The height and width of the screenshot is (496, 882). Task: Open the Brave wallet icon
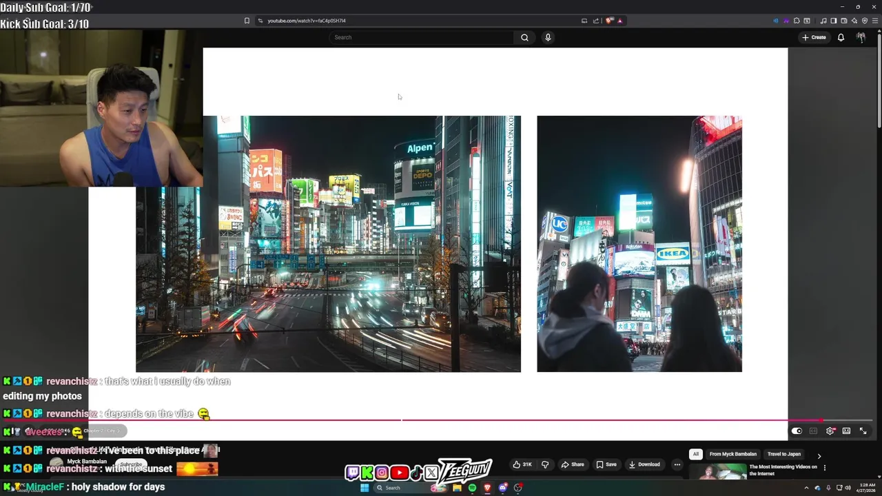tap(844, 21)
